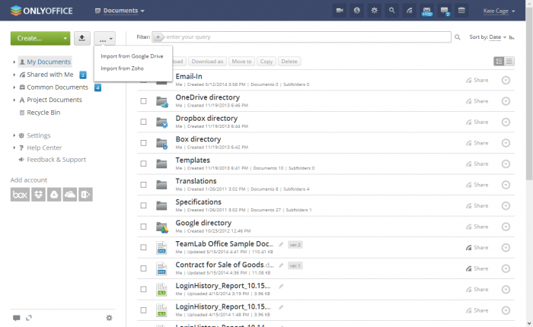Open the Create button dropdown arrow
This screenshot has width=533, height=327.
[65, 38]
